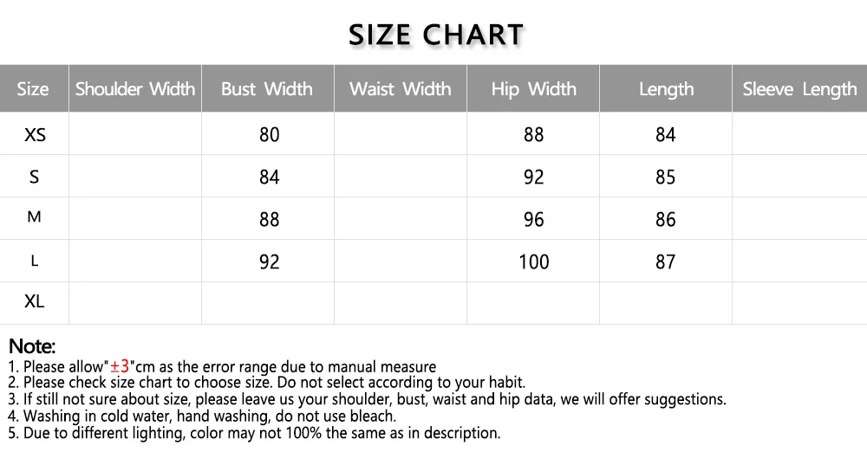Click the SIZE CHART title
867x452 pixels.
click(436, 35)
